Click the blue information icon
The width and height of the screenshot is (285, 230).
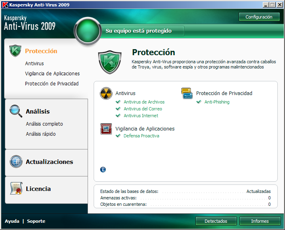tap(103, 170)
